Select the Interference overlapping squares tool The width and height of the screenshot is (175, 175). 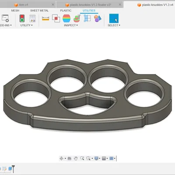pyautogui.click(x=56, y=18)
